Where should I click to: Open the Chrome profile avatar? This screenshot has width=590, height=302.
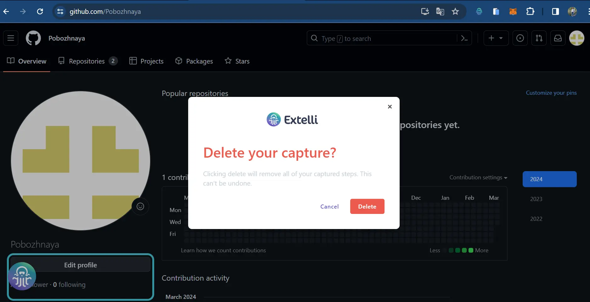(x=572, y=12)
